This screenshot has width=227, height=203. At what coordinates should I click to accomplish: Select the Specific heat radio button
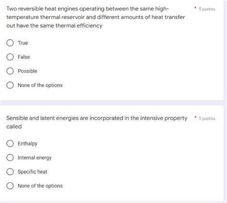(x=10, y=171)
